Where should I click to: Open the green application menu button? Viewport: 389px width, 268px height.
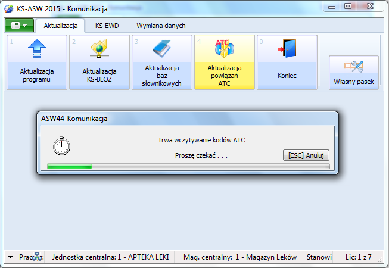tap(19, 25)
